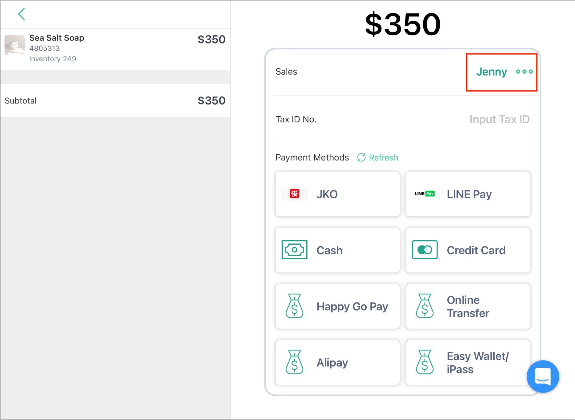Click the Refresh icon beside Payment Methods
This screenshot has width=575, height=420.
(361, 158)
